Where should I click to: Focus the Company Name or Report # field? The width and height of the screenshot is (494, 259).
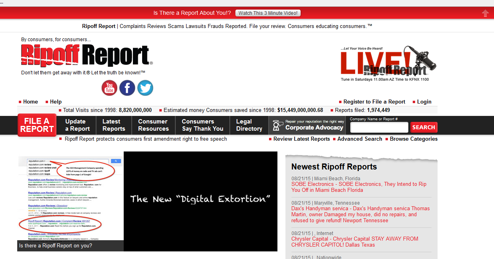379,128
